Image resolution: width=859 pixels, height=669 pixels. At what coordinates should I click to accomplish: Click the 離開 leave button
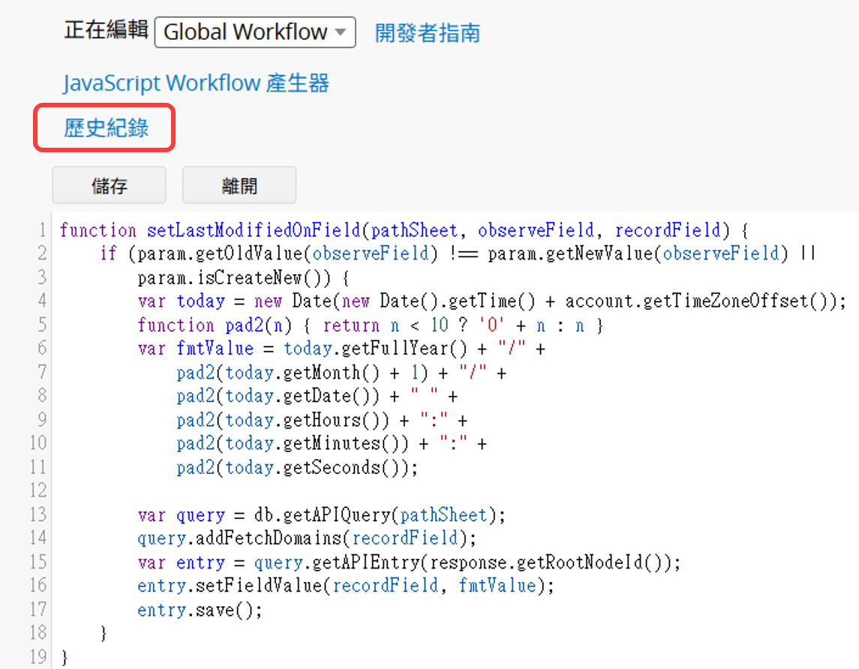(239, 185)
